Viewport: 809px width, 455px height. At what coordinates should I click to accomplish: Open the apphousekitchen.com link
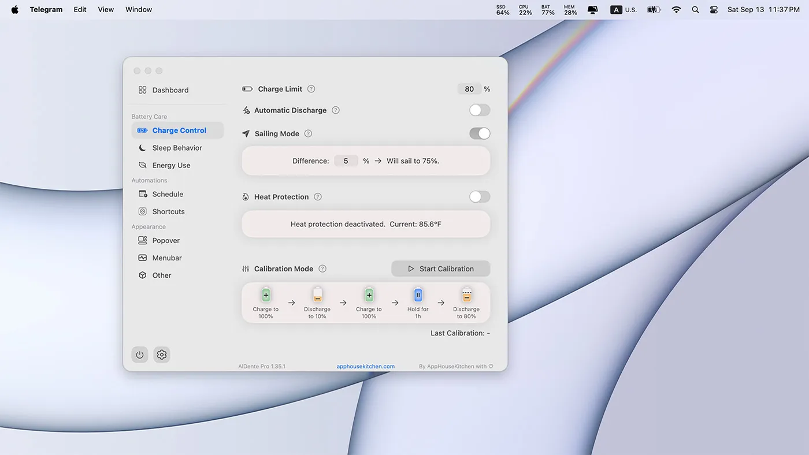pos(366,366)
